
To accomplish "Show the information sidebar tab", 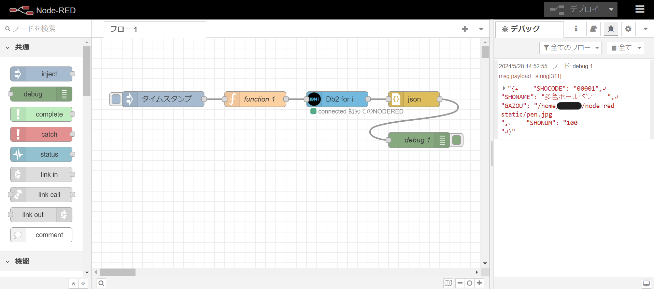I will (x=576, y=29).
